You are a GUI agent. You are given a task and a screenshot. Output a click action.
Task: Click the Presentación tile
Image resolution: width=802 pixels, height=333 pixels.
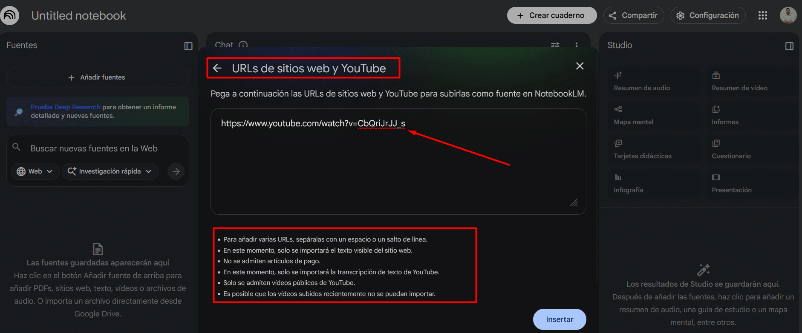click(752, 184)
